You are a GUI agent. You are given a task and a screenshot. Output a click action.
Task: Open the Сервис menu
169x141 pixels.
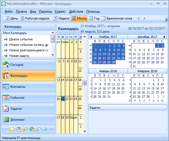pyautogui.click(x=60, y=12)
